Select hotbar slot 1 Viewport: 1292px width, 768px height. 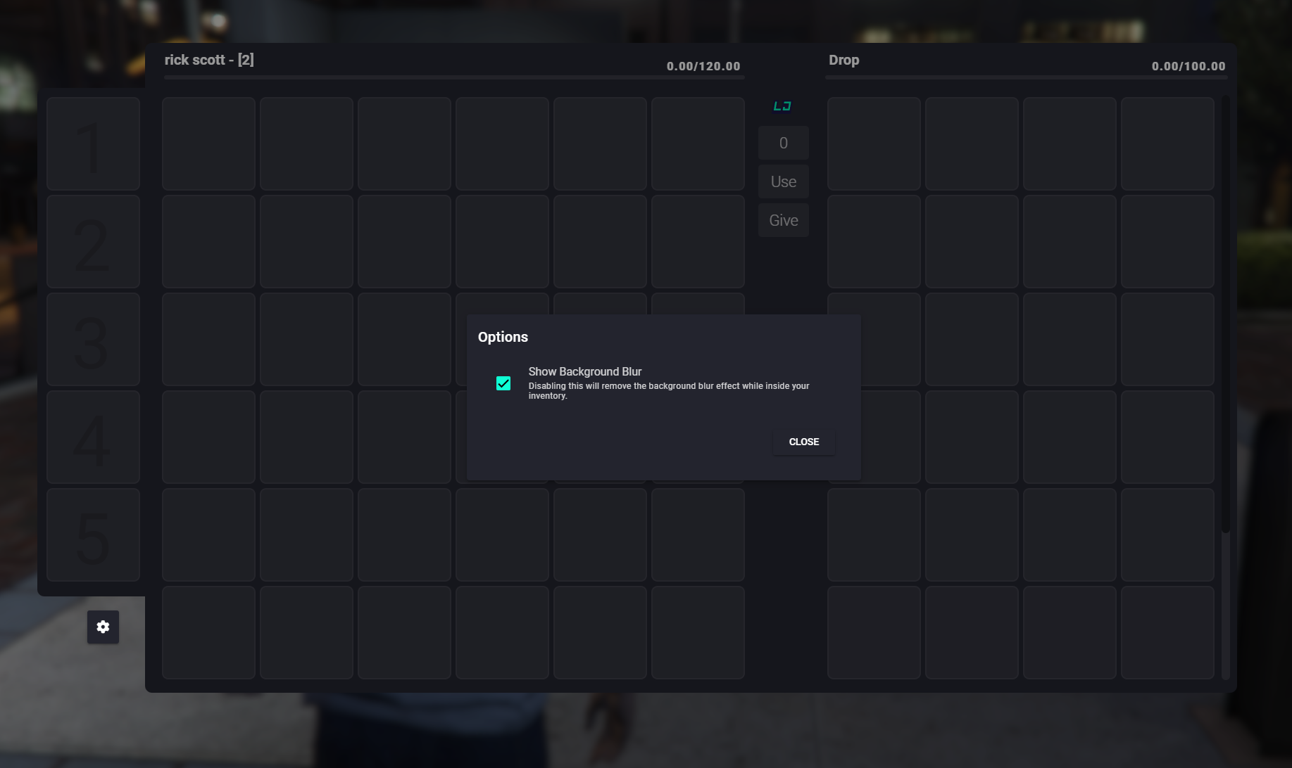(93, 144)
